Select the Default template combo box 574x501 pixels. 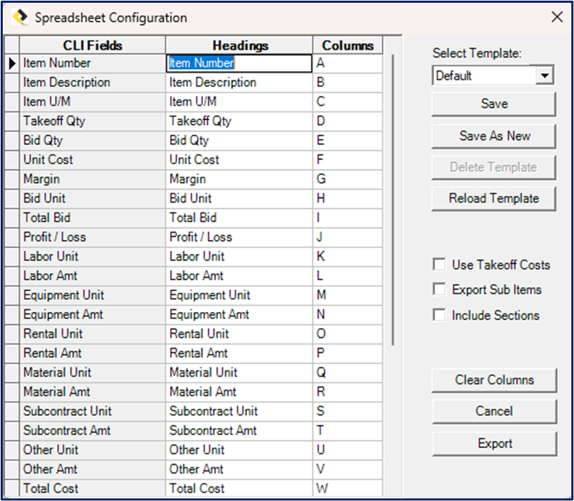point(489,75)
